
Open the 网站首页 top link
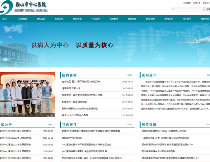187,3
